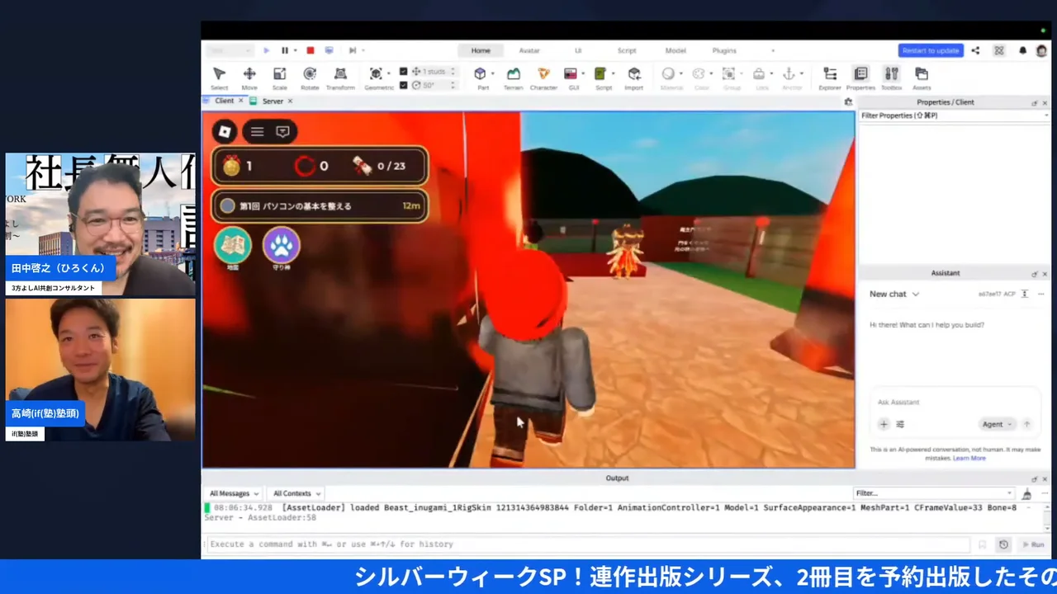1057x594 pixels.
Task: Click the Run command button
Action: tap(1032, 544)
